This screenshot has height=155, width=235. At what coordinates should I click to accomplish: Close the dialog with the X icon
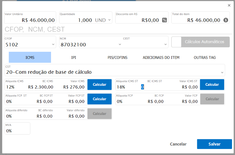(229, 5)
